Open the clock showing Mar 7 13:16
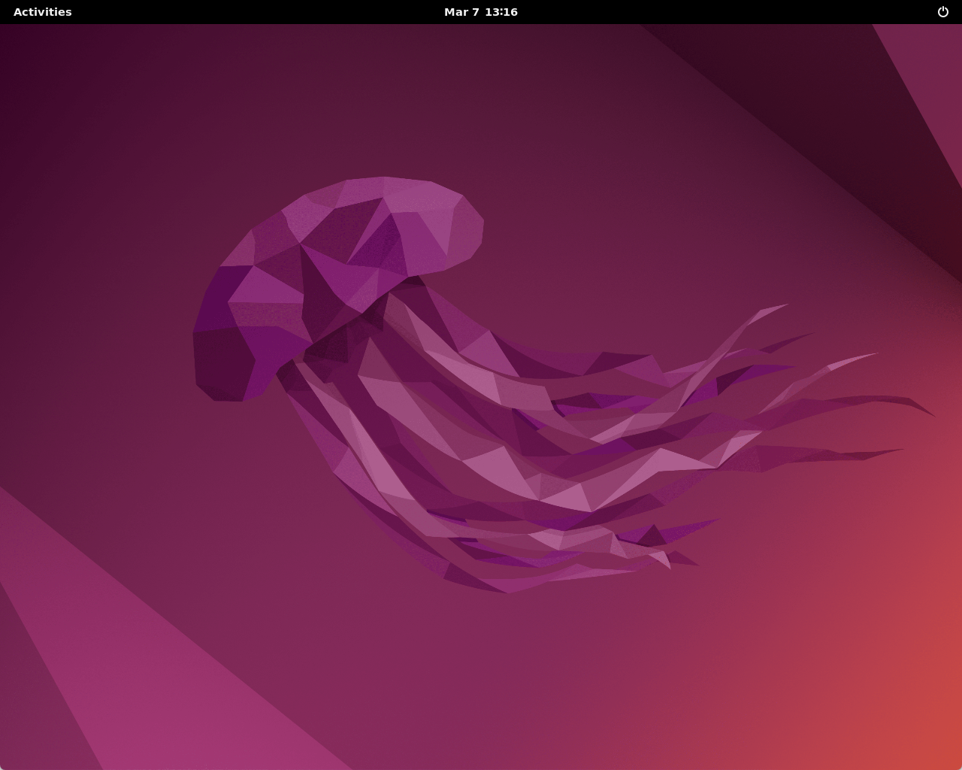 point(481,12)
